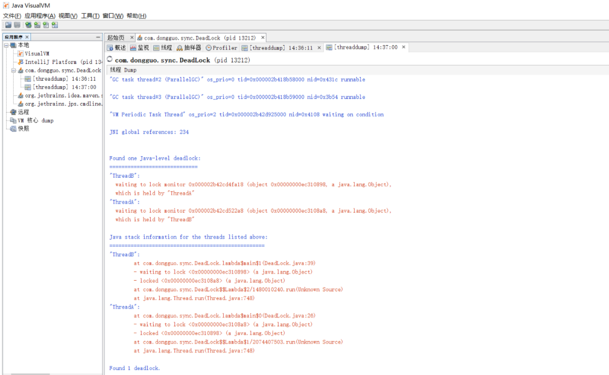609x375 pixels.
Task: Collapse the com.dongguo.sync.DeadLock tree node
Action: pos(14,71)
